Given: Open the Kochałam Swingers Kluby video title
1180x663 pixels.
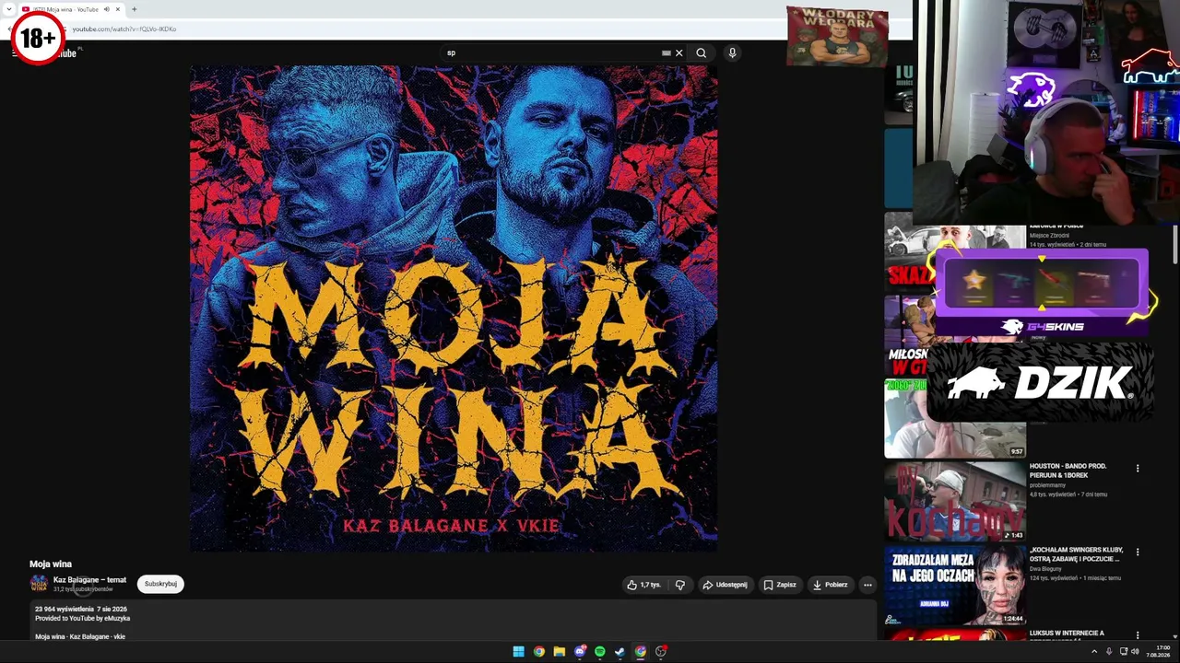Looking at the screenshot, I should pyautogui.click(x=1075, y=554).
